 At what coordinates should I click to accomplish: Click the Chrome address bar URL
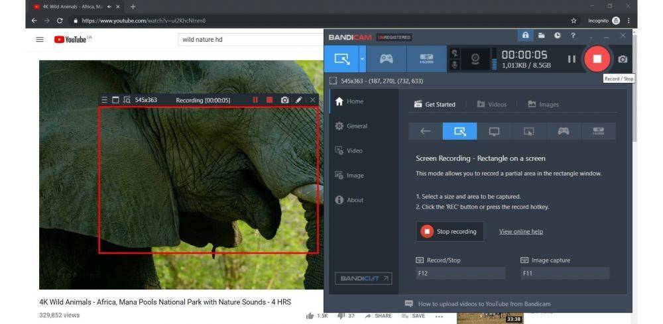(144, 21)
